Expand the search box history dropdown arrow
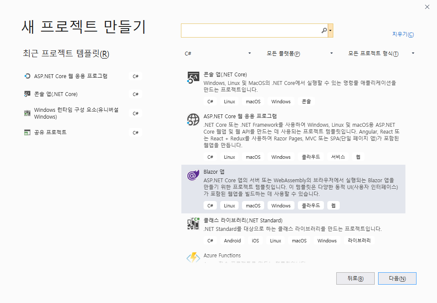 coord(330,30)
